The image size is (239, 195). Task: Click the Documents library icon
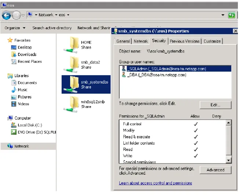click(14, 83)
